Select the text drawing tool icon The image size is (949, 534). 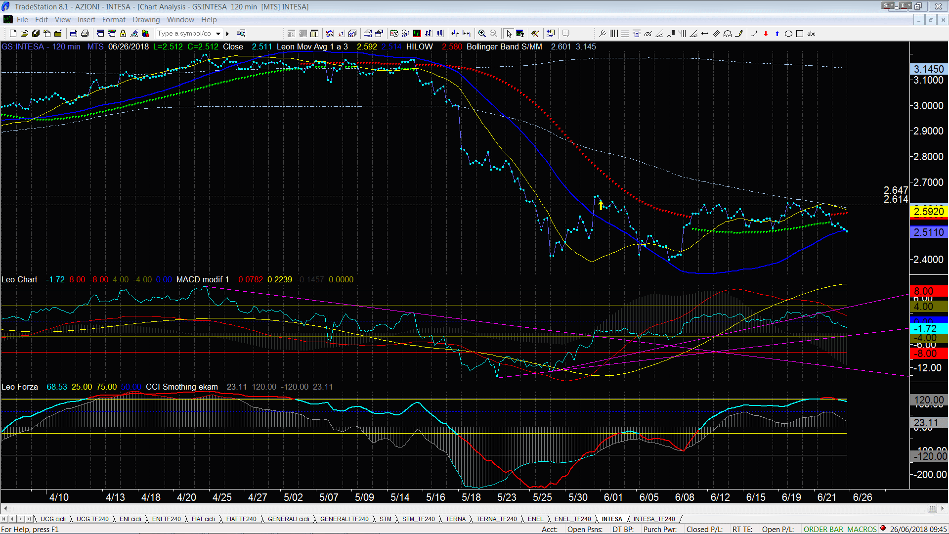point(520,34)
